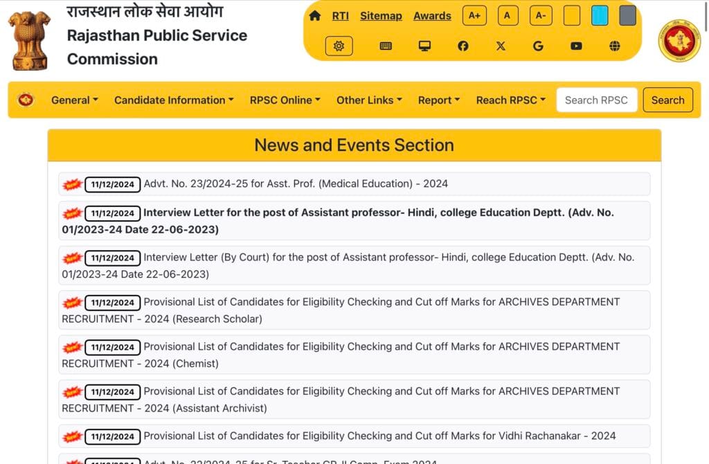The width and height of the screenshot is (709, 464).
Task: Go to the home page icon
Action: point(315,16)
